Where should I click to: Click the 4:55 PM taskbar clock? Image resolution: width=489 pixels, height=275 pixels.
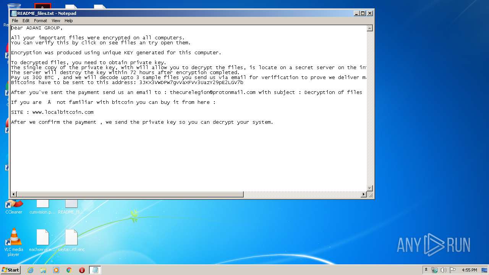(x=469, y=270)
